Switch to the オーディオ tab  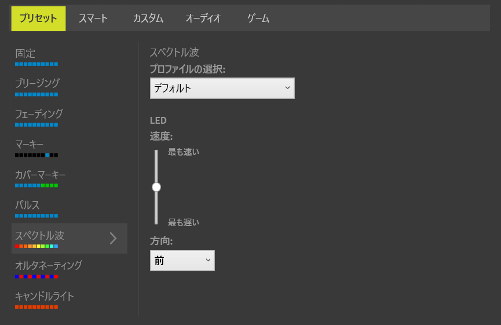click(x=203, y=19)
